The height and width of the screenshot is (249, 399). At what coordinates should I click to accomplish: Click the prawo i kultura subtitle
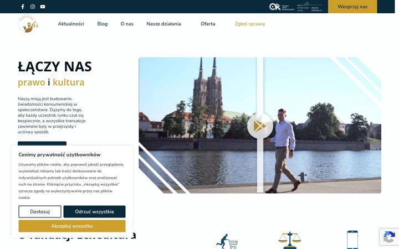51,82
